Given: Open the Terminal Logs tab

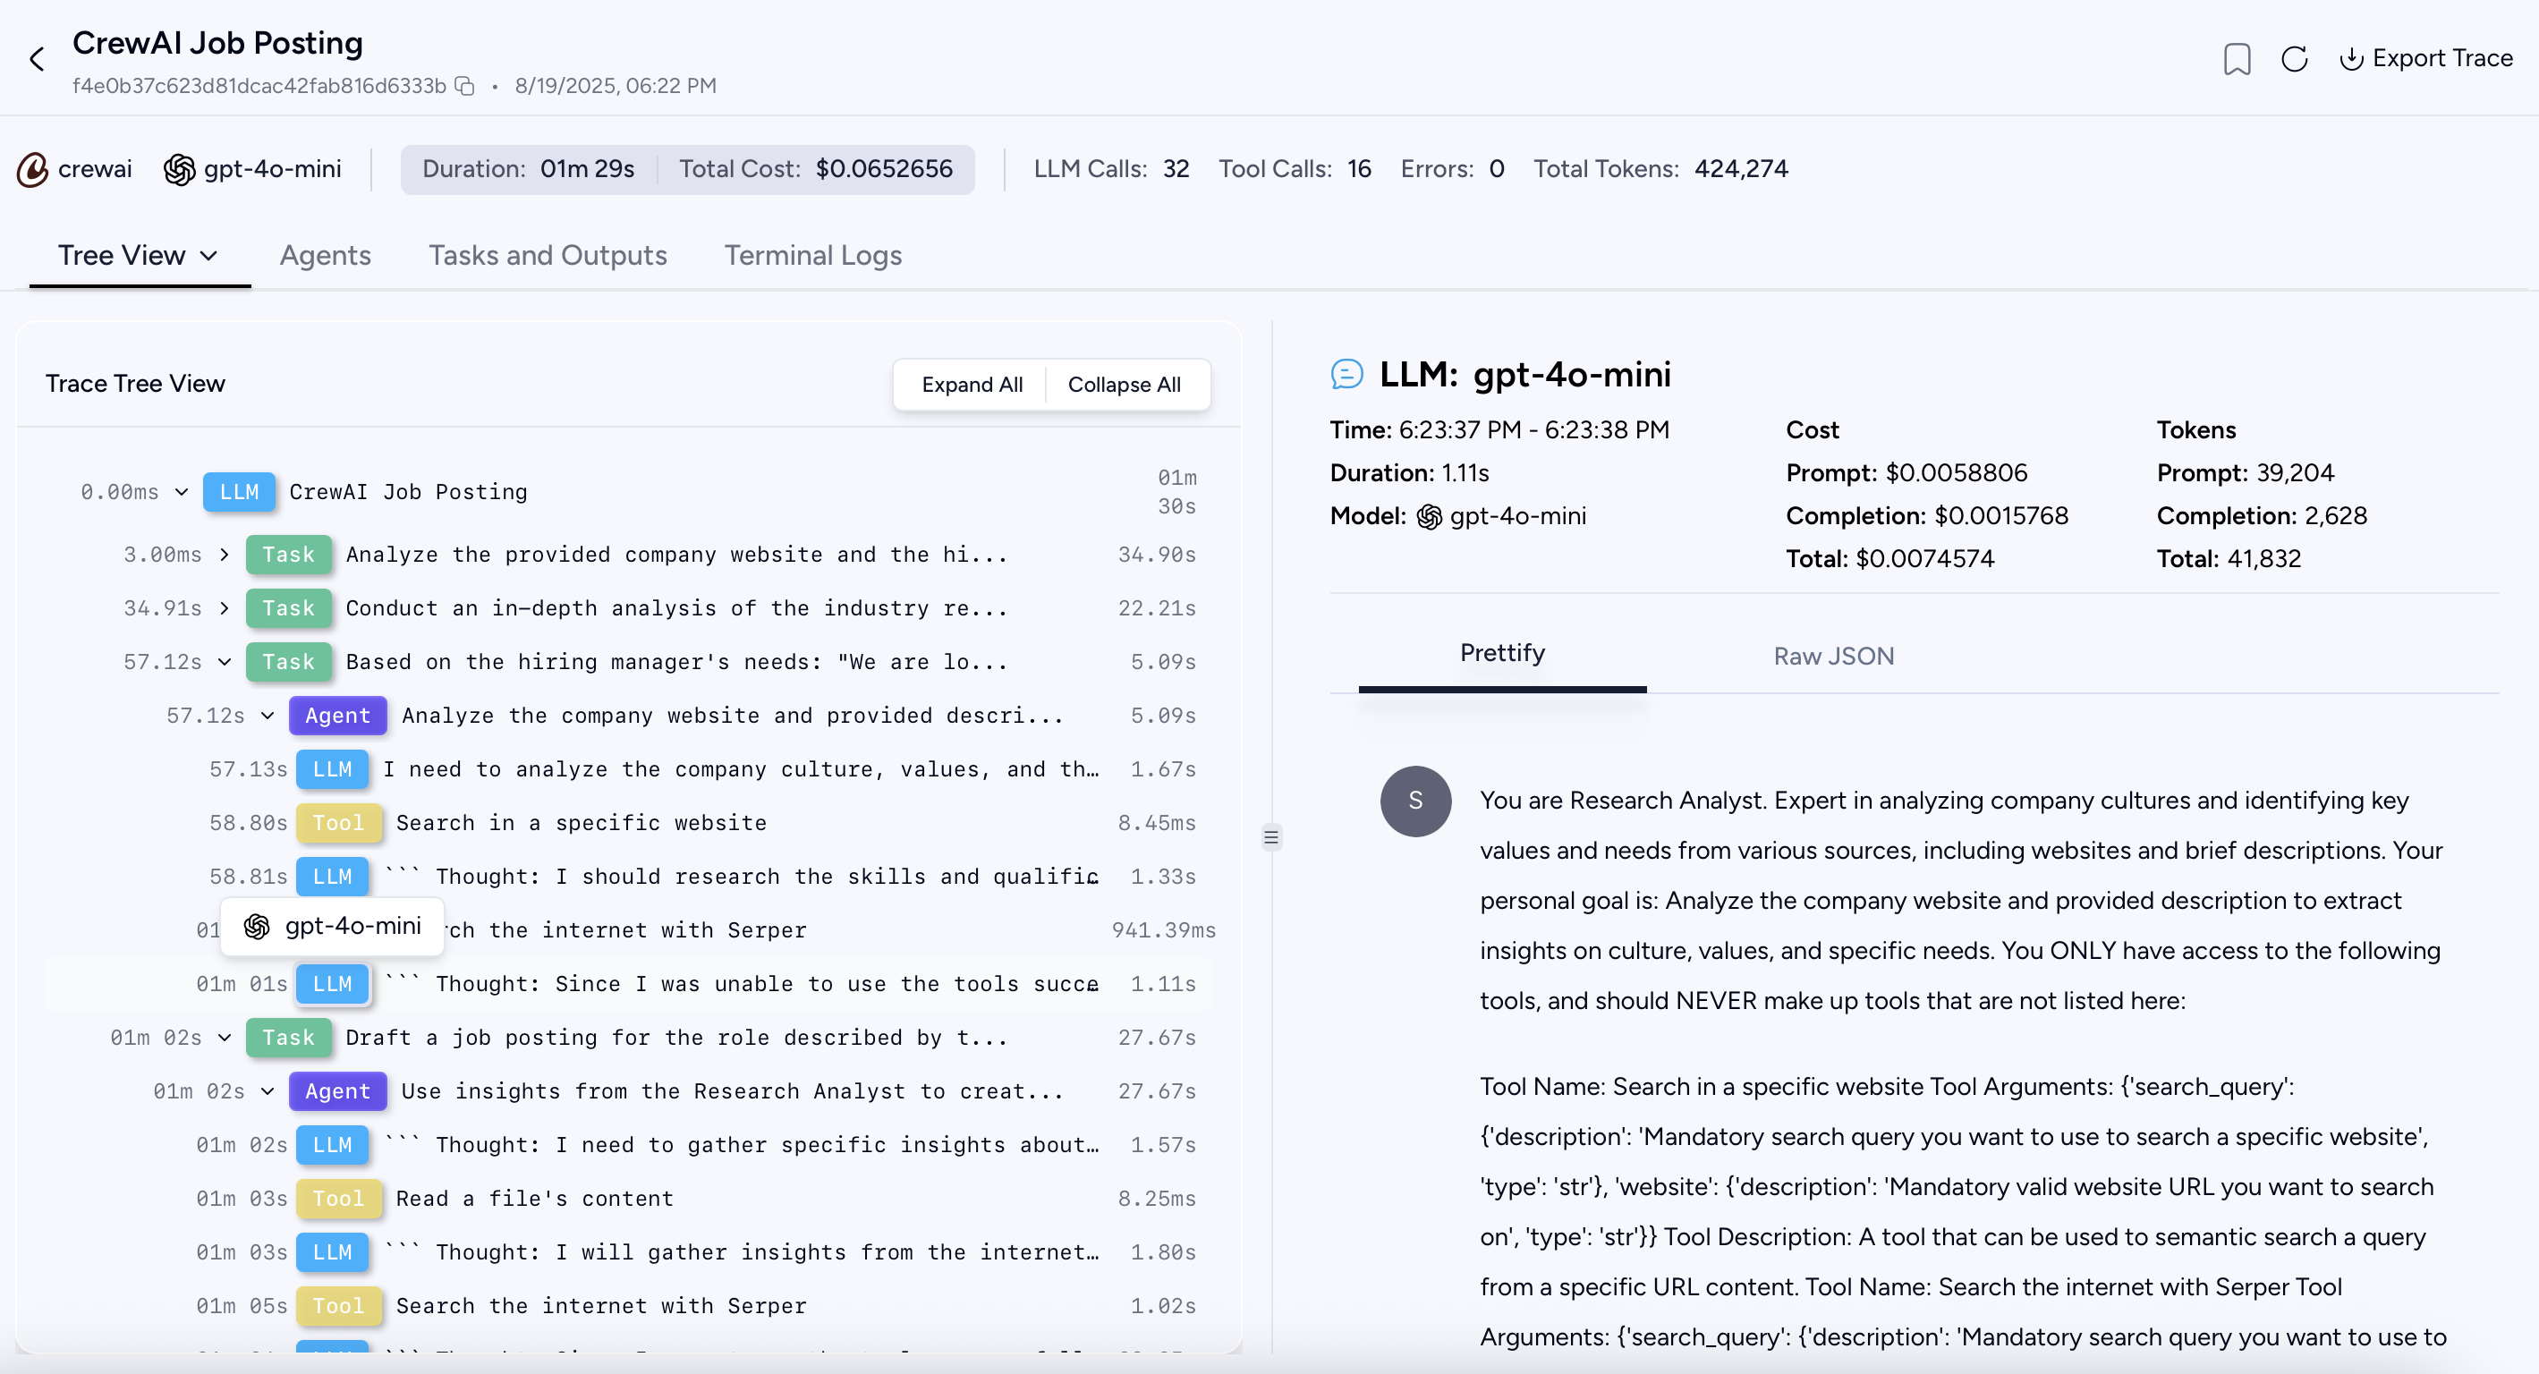Looking at the screenshot, I should (812, 256).
